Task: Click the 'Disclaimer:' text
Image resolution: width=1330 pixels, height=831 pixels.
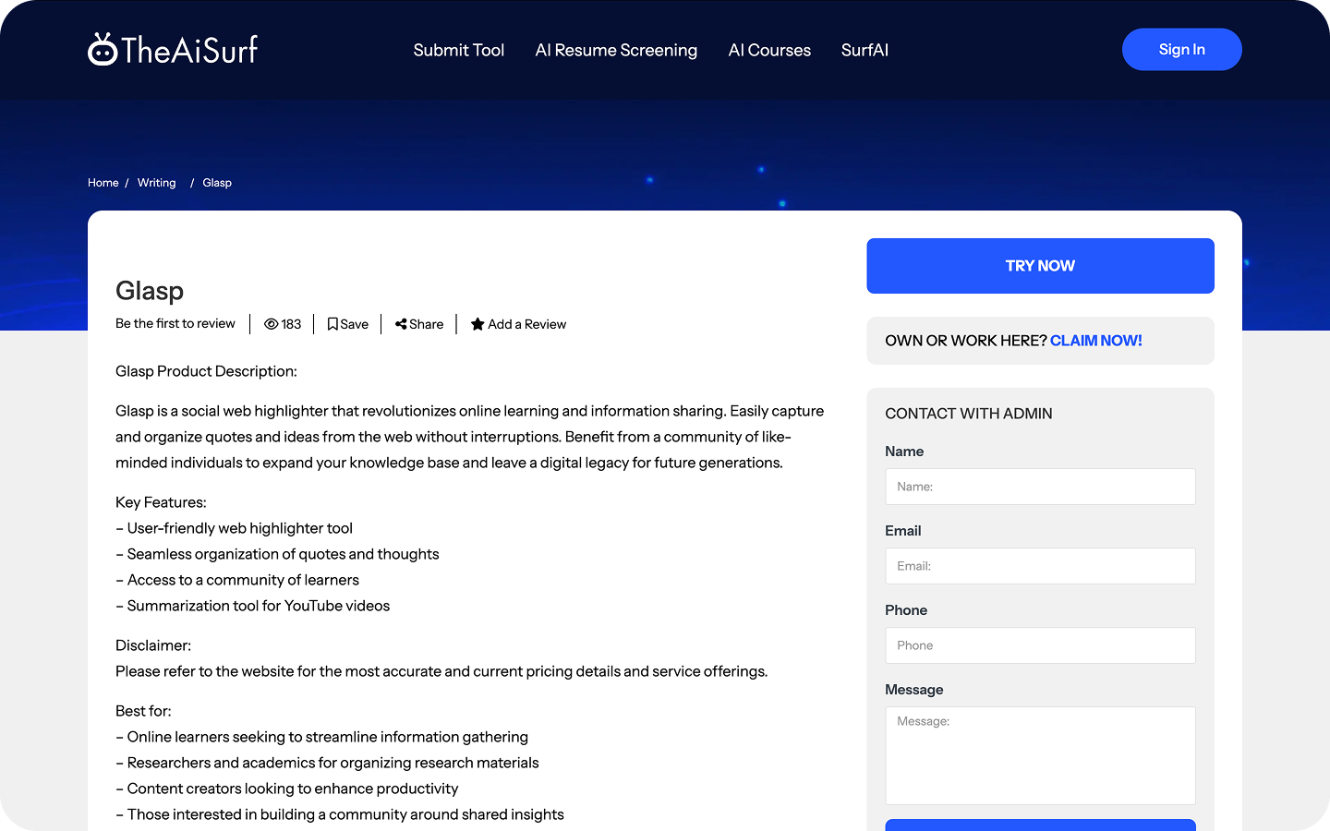Action: pos(153,645)
